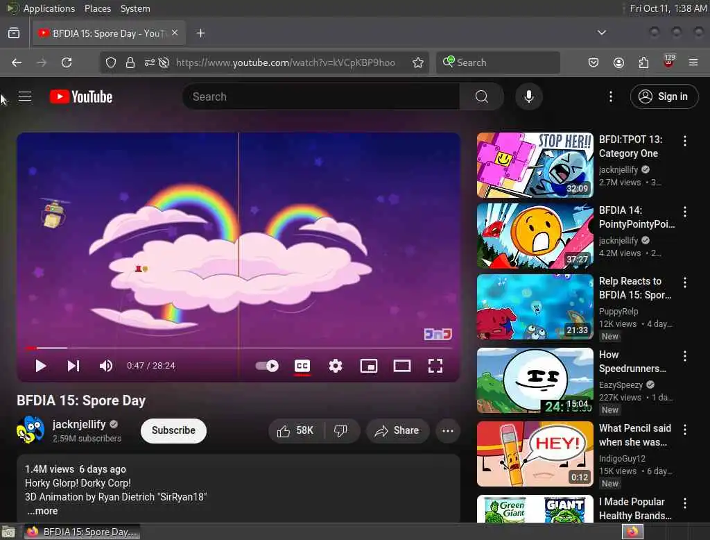Bookmark this page with star
Screen dimensions: 710x540
[x=418, y=62]
